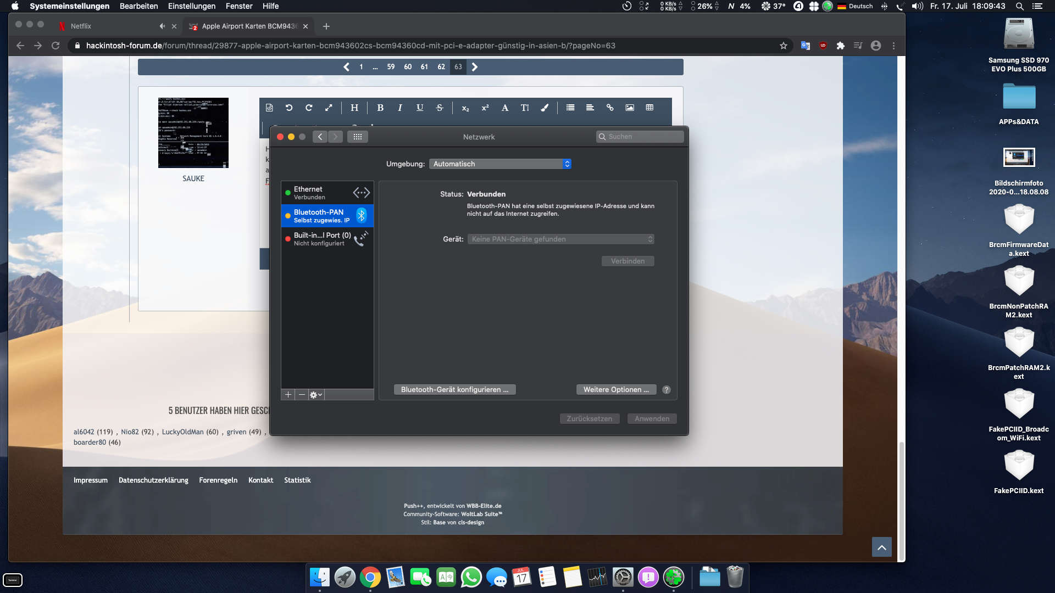This screenshot has height=593, width=1055.
Task: Expand the Gerät PAN devices dropdown
Action: pyautogui.click(x=560, y=239)
